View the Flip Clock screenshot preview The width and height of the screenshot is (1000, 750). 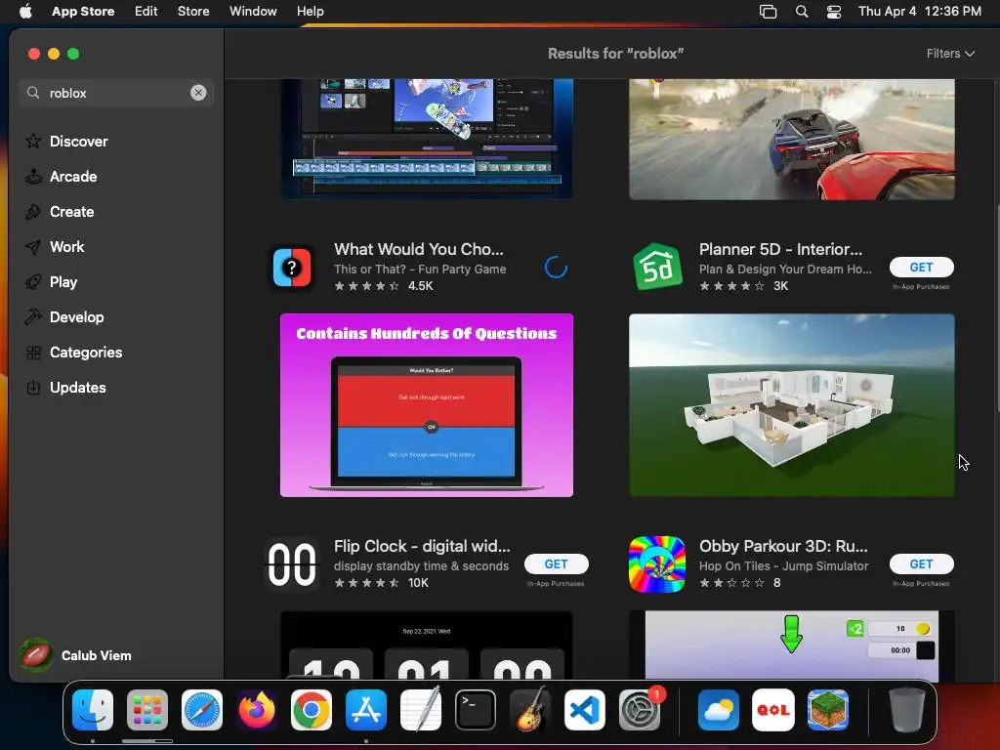[427, 645]
